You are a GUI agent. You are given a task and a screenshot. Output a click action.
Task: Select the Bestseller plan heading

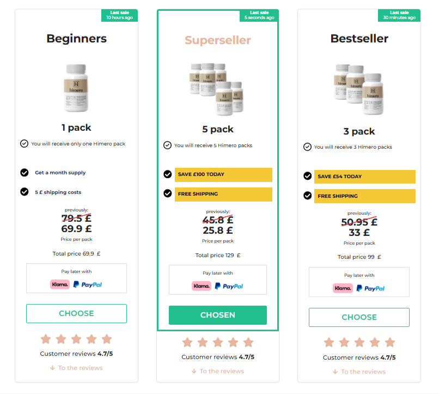[358, 38]
